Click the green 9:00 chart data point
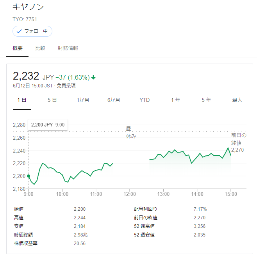 29,176
